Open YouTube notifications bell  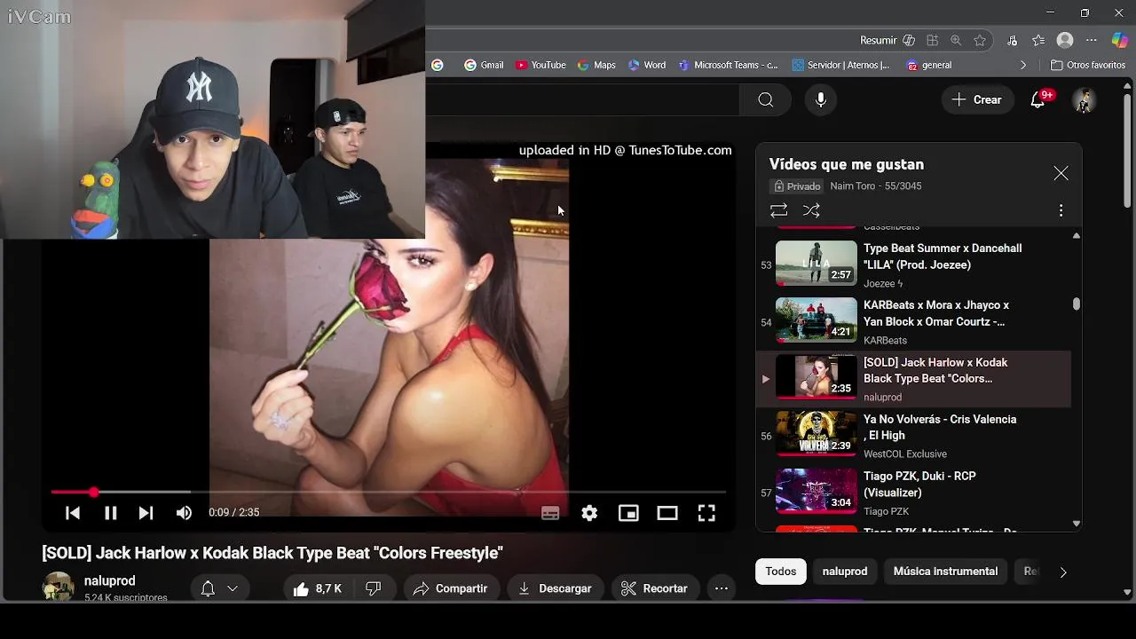(1037, 99)
